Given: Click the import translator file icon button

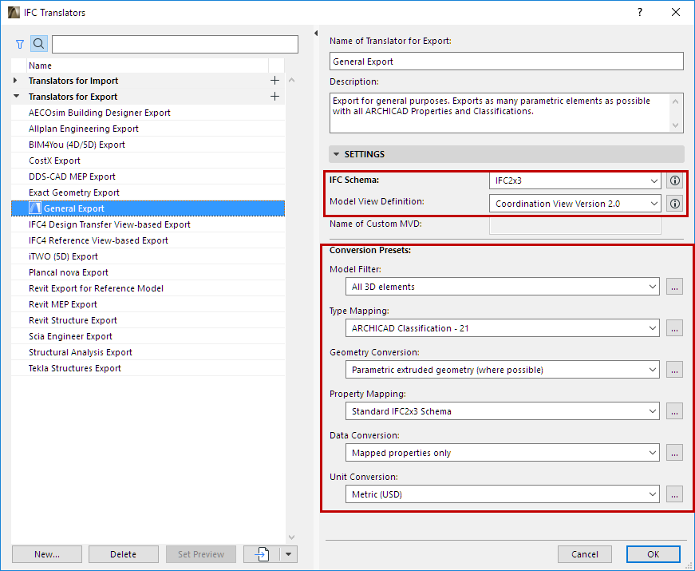Looking at the screenshot, I should (262, 554).
